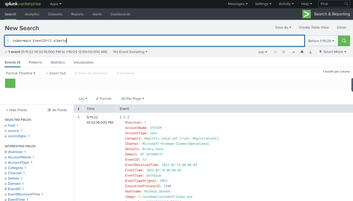This screenshot has width=353, height=201.
Task: Switch to Patterns results tab
Action: [x=36, y=62]
